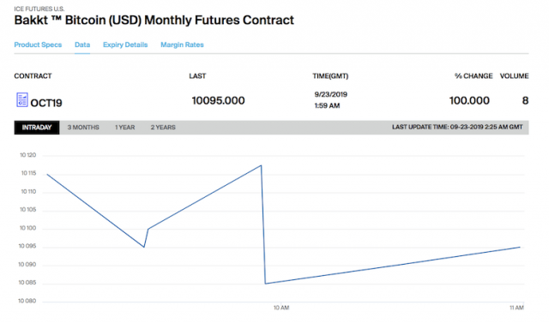Click the OCT19 contract name
The image size is (549, 323).
46,103
